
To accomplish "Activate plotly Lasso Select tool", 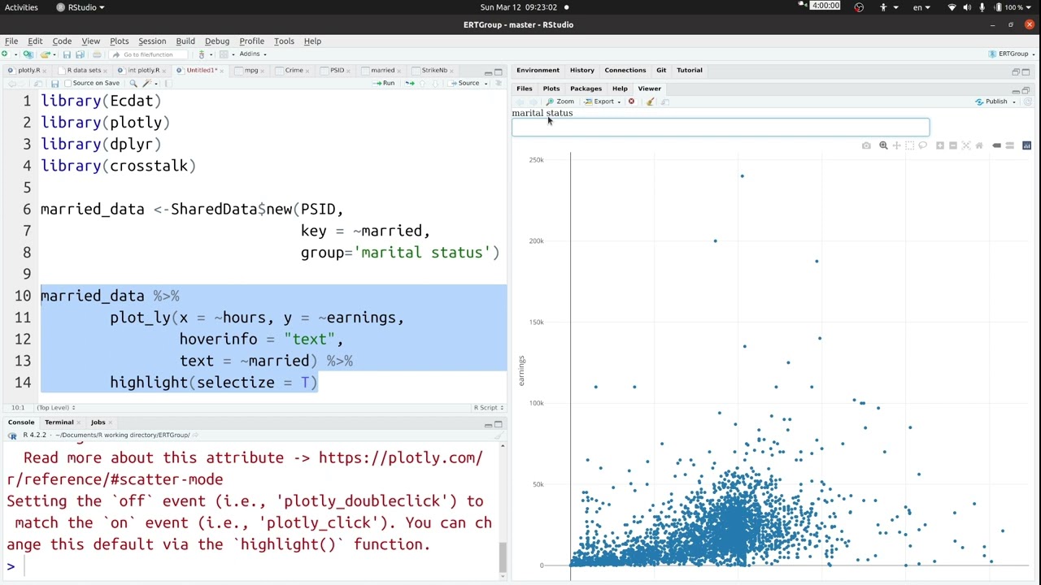I will [922, 145].
